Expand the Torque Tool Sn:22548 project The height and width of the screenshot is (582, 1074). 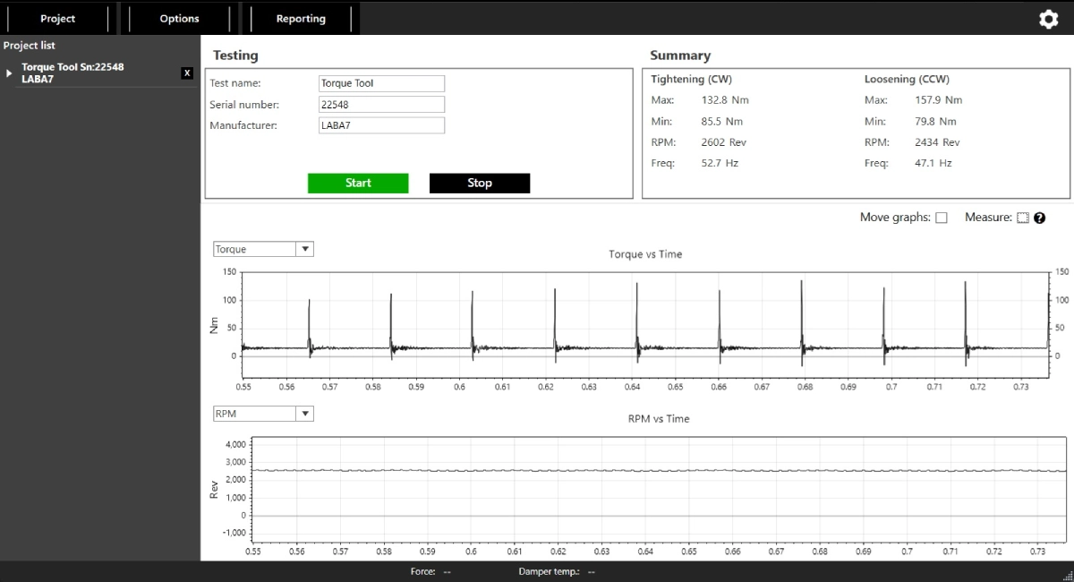click(x=10, y=73)
